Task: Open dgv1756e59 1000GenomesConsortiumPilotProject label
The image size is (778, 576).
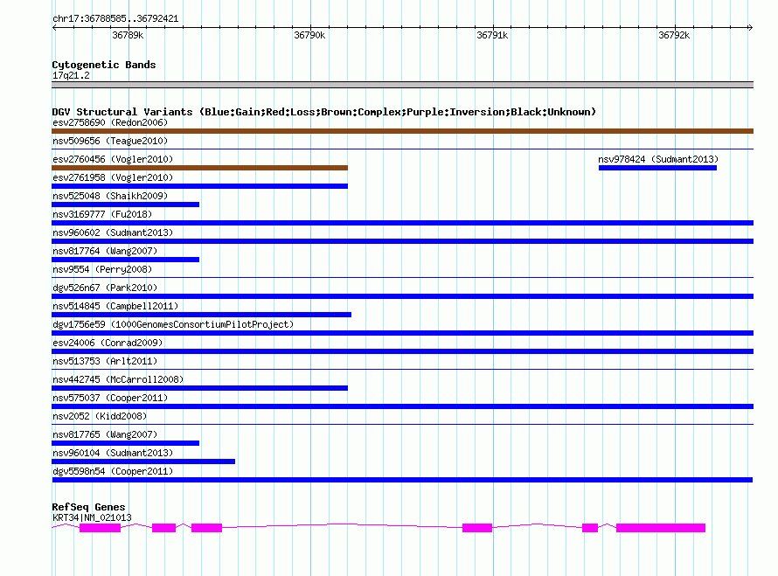Action: 173,324
